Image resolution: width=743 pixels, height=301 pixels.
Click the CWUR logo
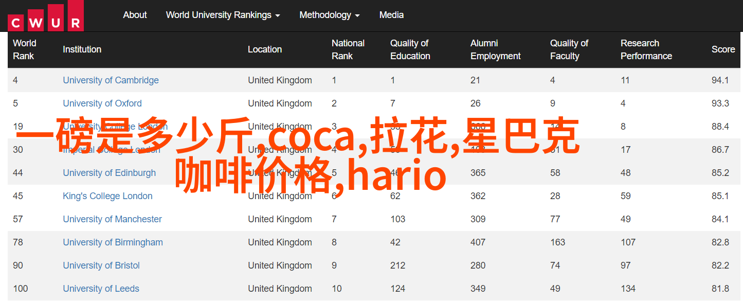[46, 15]
